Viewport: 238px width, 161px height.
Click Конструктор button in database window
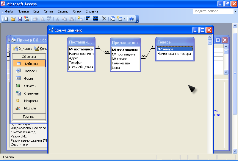pos(41,49)
